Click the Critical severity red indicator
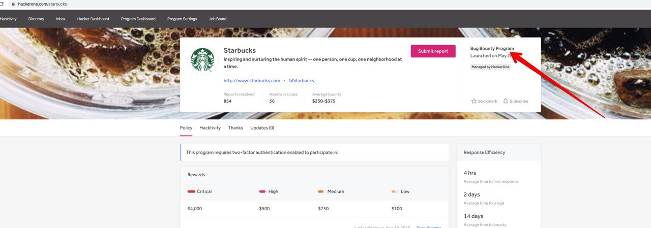Viewport: 651px width, 228px height. (x=191, y=191)
